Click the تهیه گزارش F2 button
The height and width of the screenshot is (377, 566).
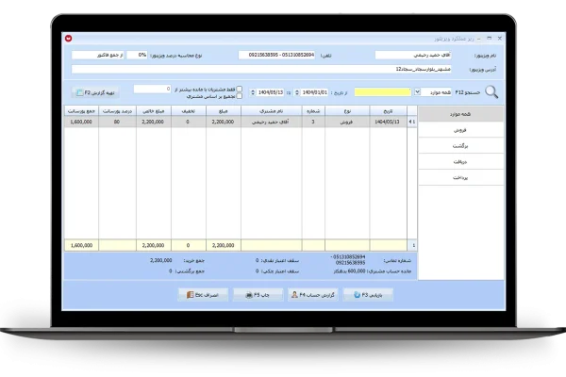pos(95,92)
